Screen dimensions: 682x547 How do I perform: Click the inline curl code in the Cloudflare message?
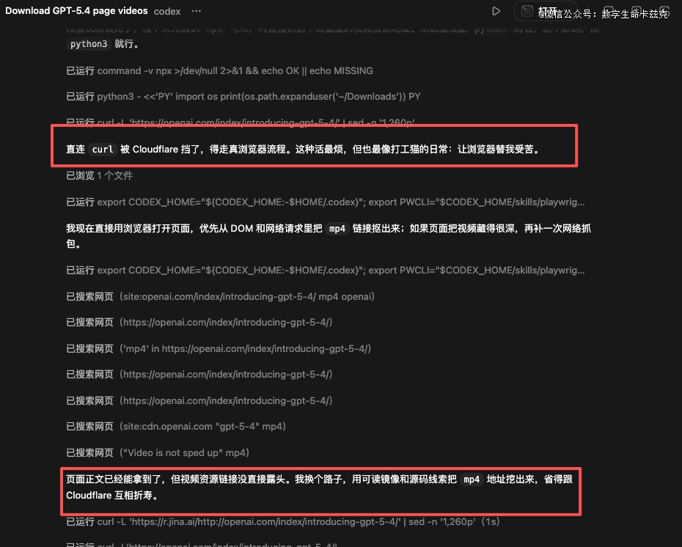coord(103,150)
